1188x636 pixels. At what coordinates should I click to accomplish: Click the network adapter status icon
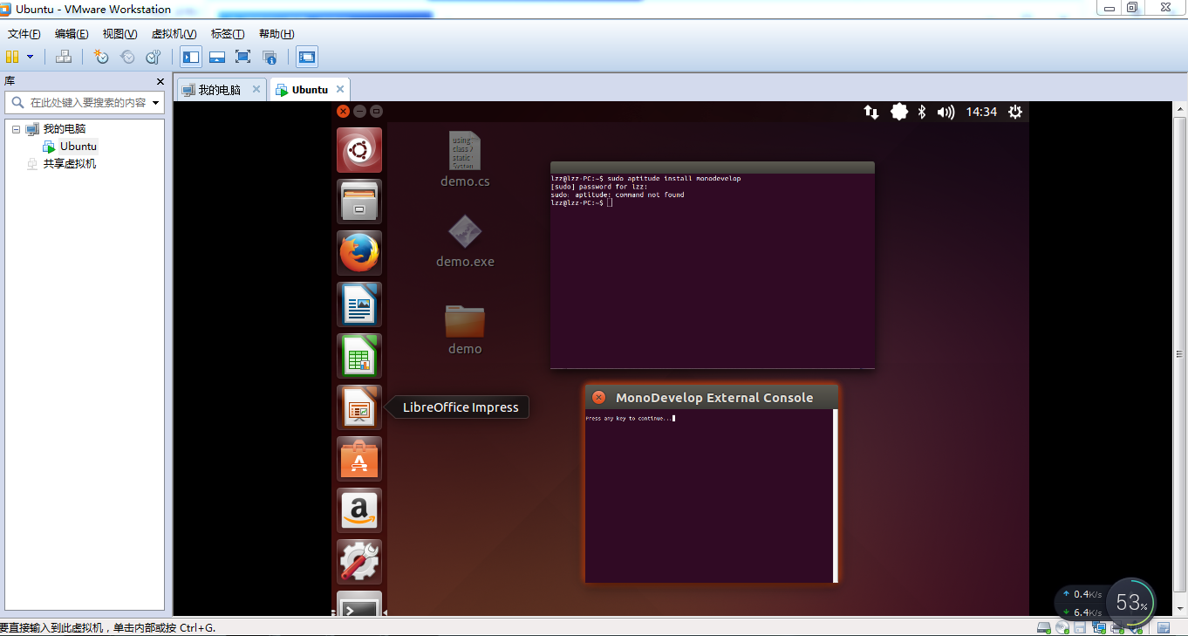[1097, 628]
